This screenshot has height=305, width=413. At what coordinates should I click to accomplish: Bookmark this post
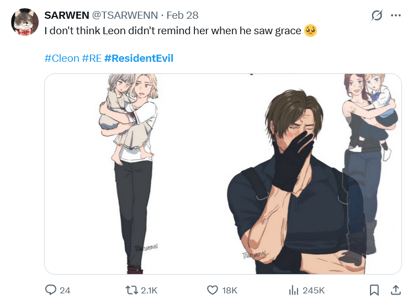click(x=374, y=290)
